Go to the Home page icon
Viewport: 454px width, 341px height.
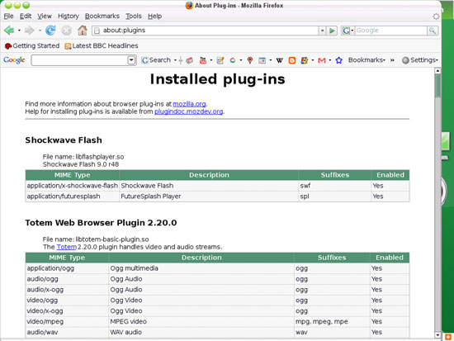click(83, 30)
